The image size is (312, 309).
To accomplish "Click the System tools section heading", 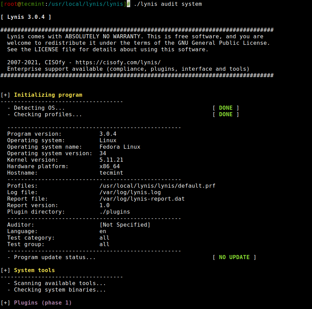I will [34, 270].
